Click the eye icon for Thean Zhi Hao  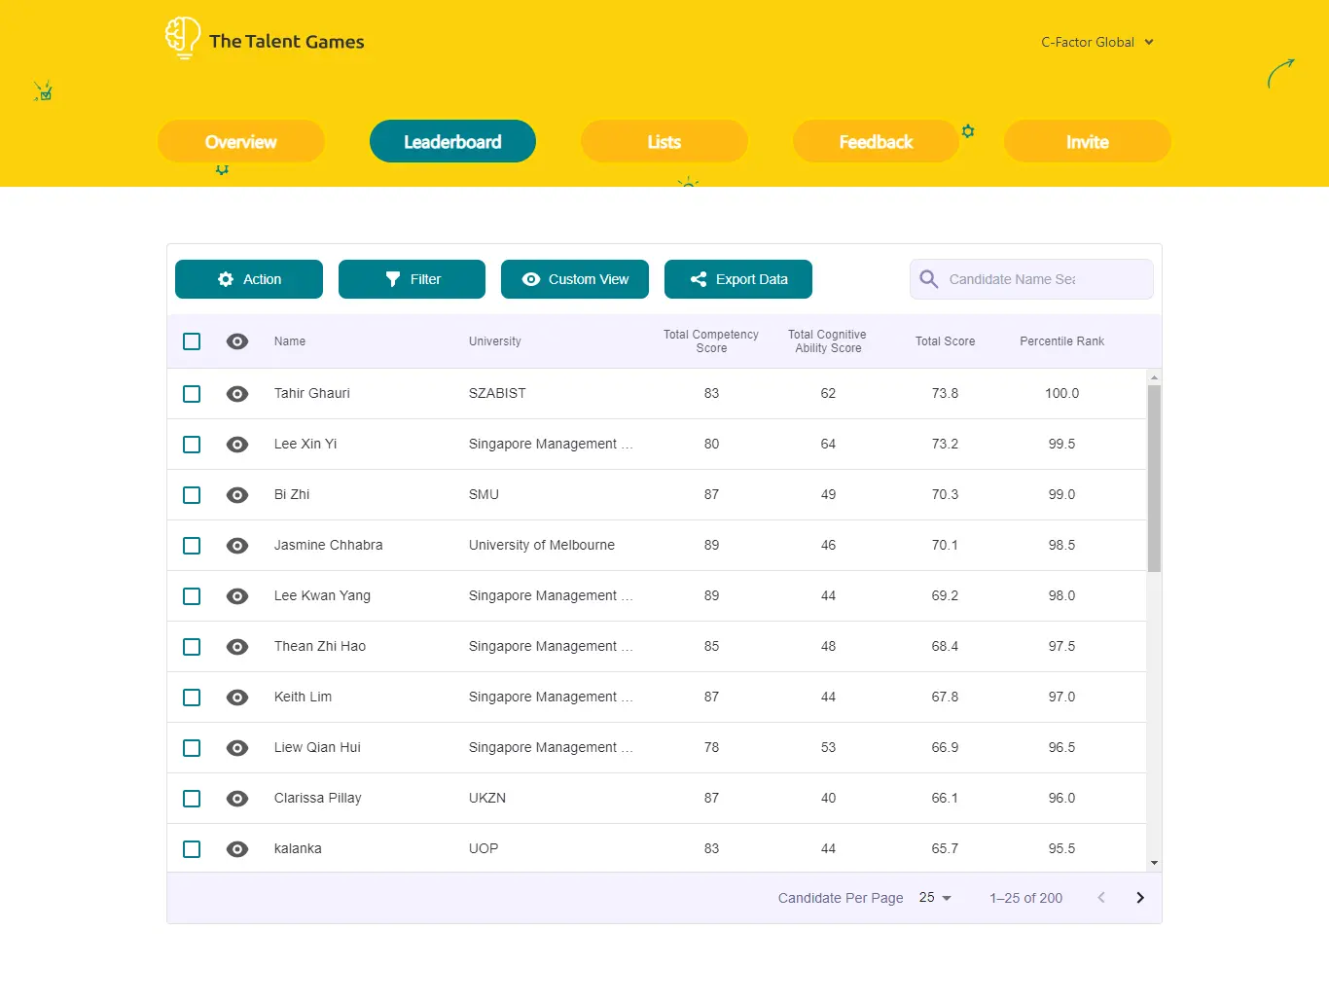point(237,647)
